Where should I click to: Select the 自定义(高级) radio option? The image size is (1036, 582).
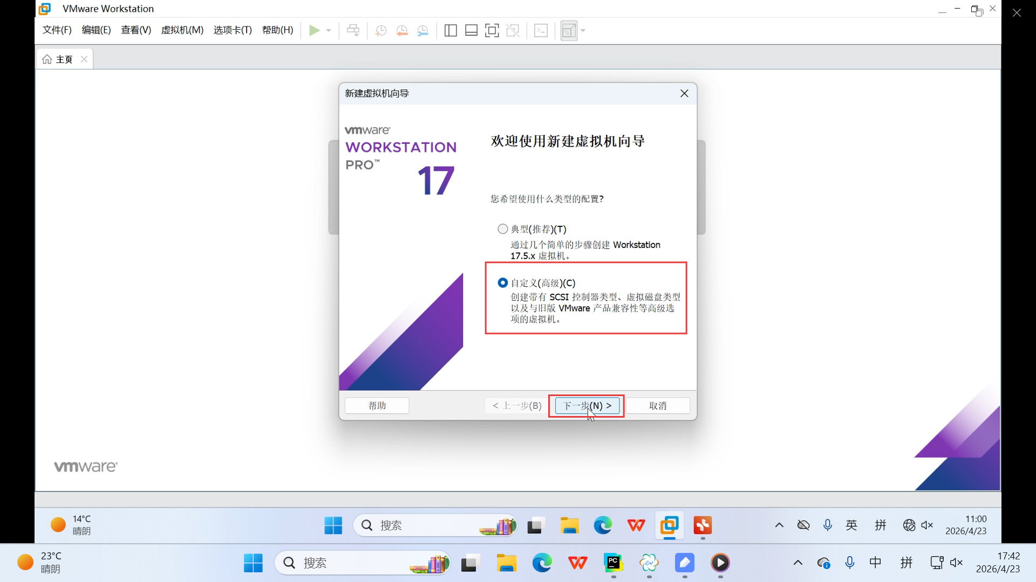pos(503,283)
